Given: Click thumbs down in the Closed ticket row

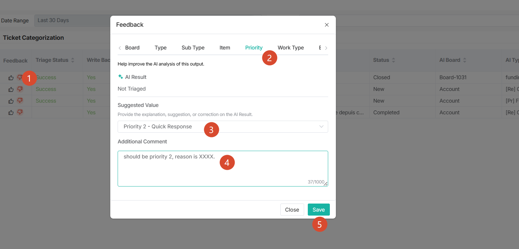Looking at the screenshot, I should click(x=20, y=78).
